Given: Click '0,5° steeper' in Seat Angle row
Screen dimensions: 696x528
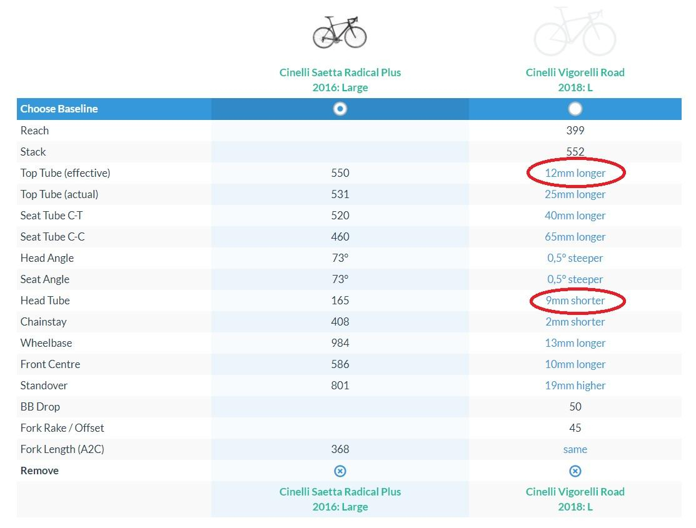Looking at the screenshot, I should point(575,279).
